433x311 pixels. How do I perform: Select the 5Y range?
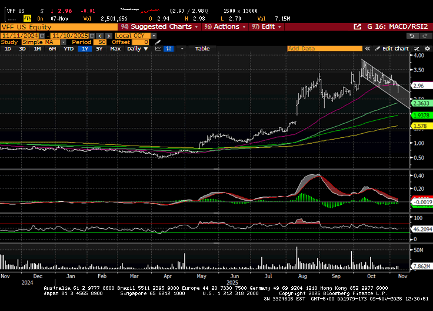[x=99, y=49]
